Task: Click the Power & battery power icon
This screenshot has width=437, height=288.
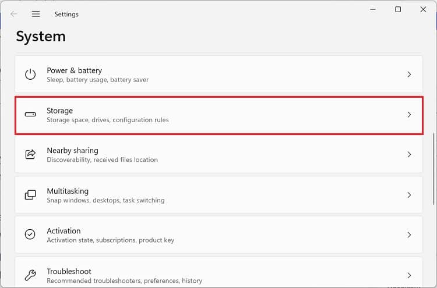Action: tap(30, 74)
